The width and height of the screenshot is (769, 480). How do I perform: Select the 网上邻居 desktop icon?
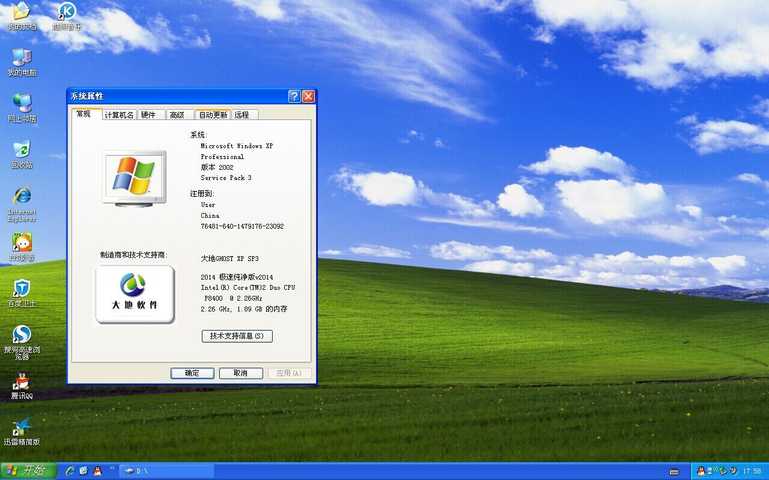(x=22, y=108)
